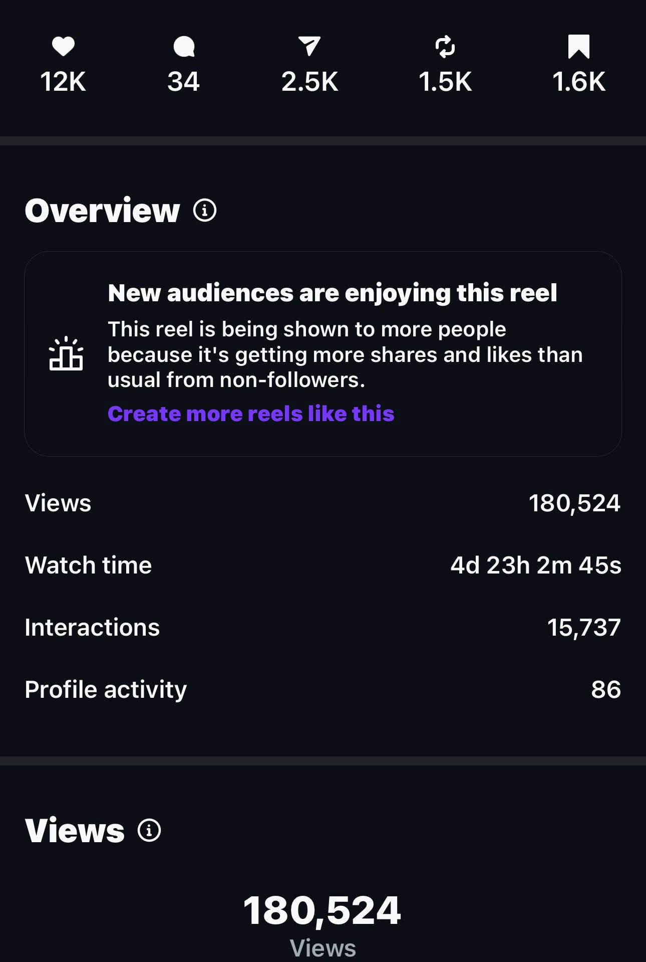This screenshot has height=962, width=646.
Task: Tap the Watch time label
Action: tap(88, 565)
